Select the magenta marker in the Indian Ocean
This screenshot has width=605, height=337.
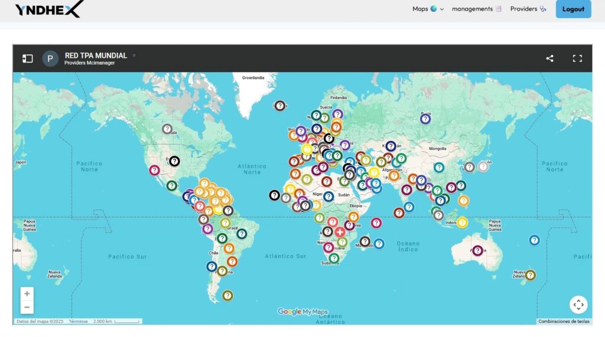pos(376,223)
